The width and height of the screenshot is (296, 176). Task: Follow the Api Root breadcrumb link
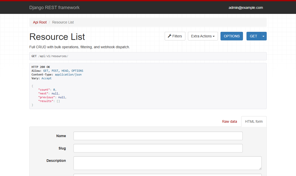(x=40, y=22)
